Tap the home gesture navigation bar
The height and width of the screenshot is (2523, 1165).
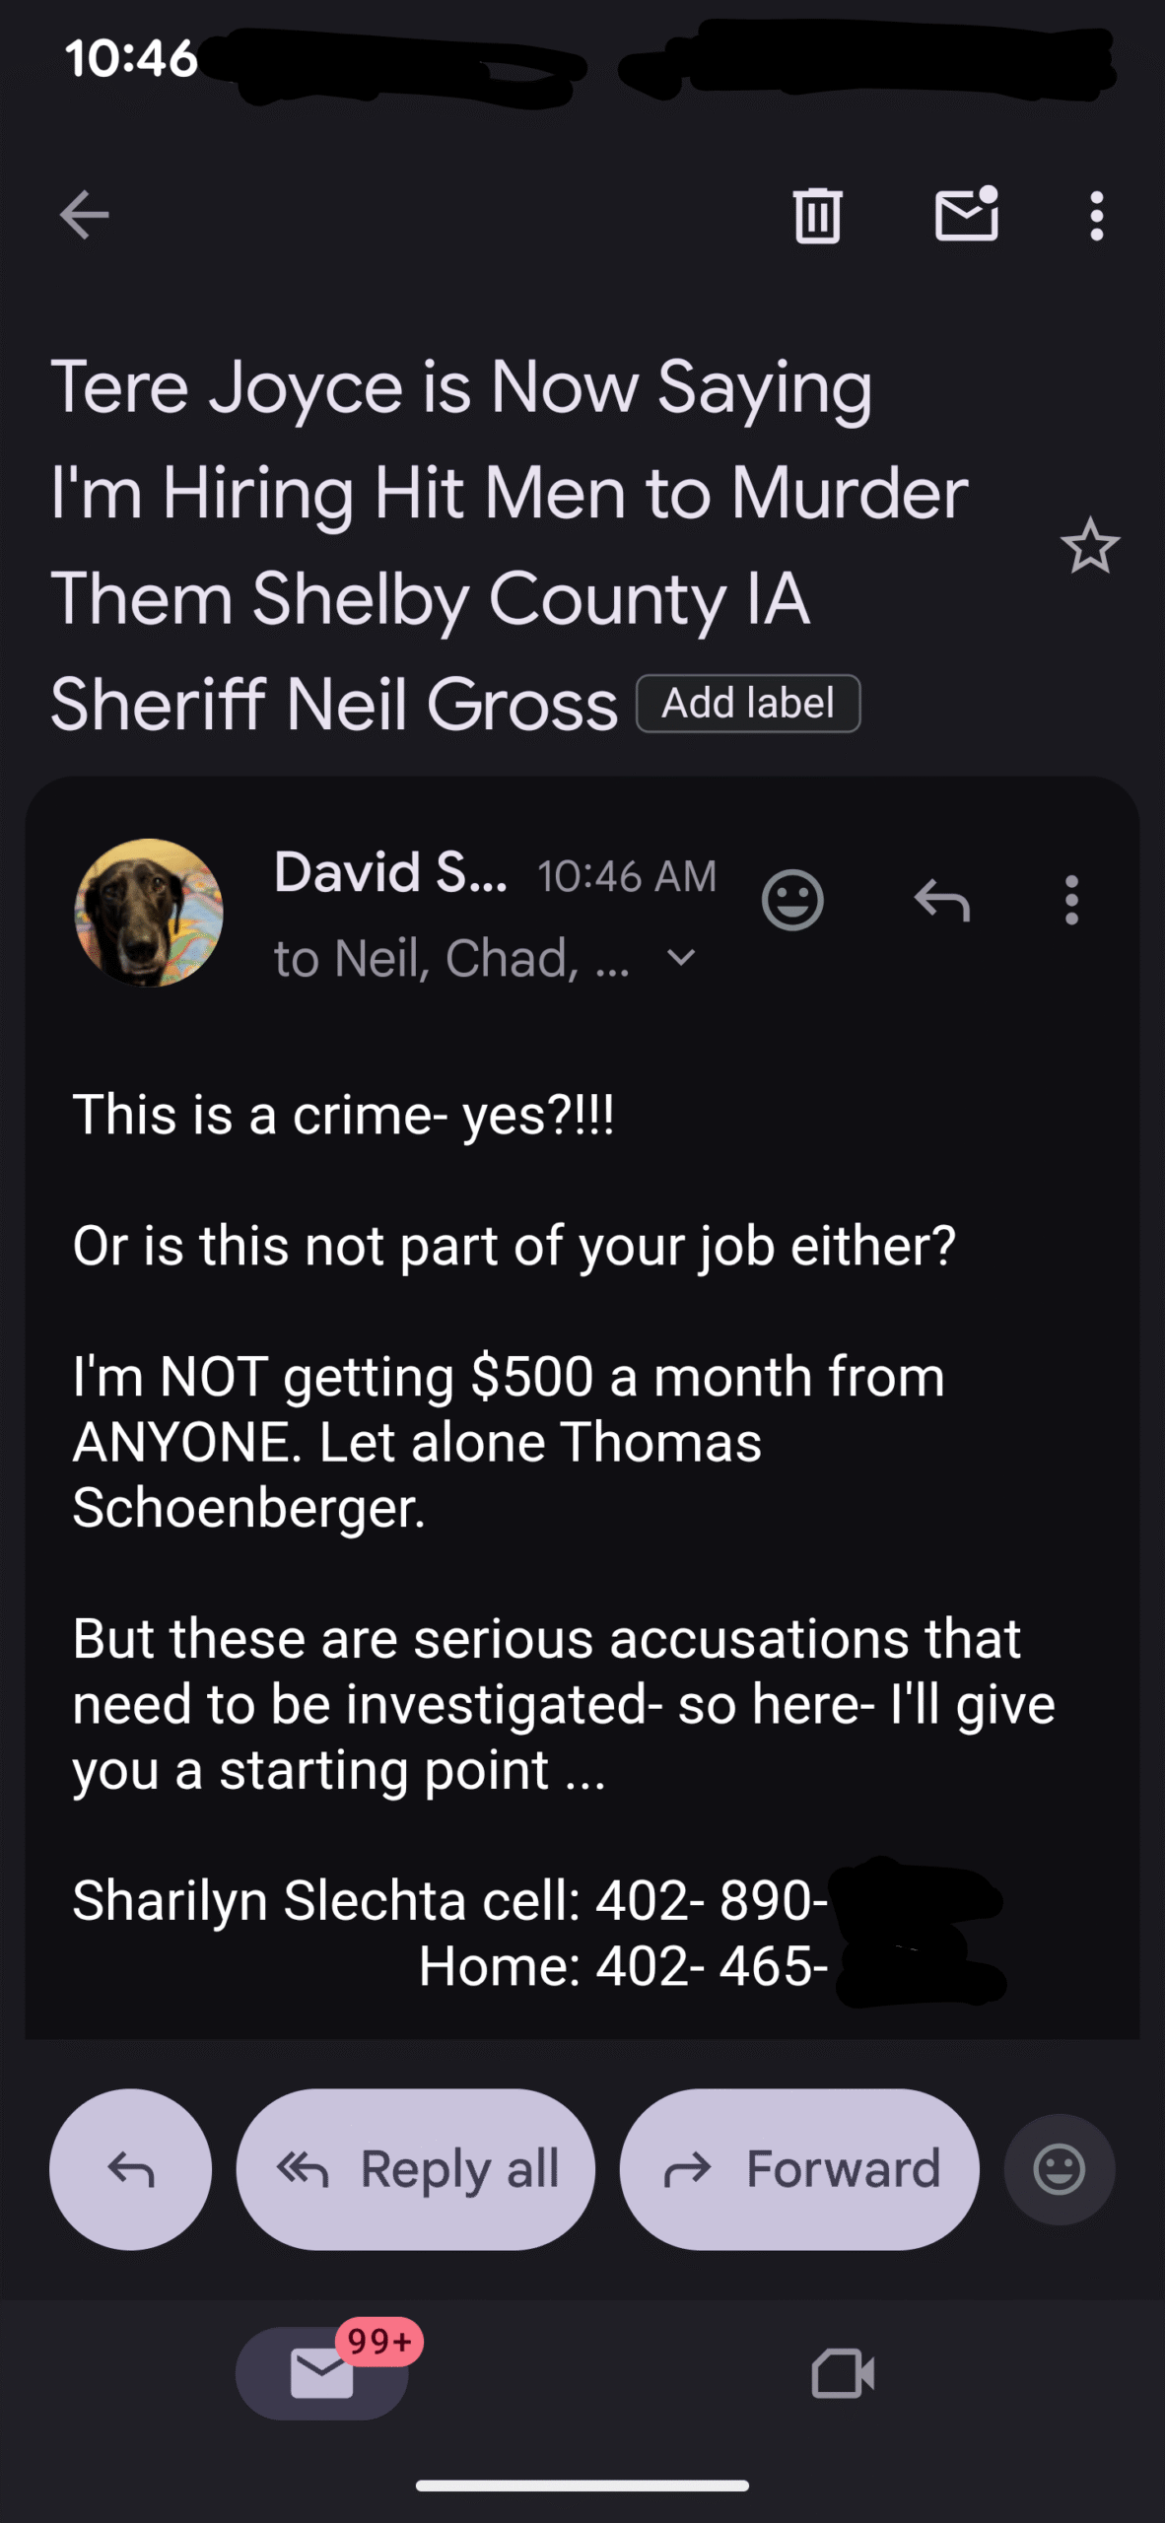tap(582, 2486)
